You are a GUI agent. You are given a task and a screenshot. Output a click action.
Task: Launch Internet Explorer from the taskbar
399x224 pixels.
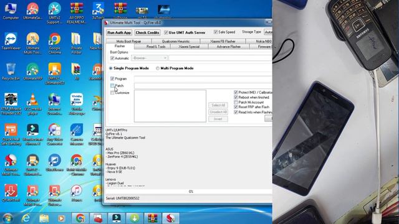pyautogui.click(x=26, y=218)
